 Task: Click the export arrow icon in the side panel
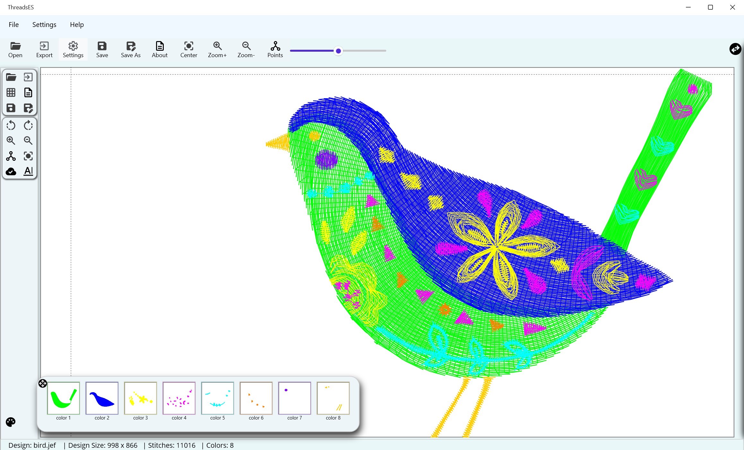click(28, 77)
